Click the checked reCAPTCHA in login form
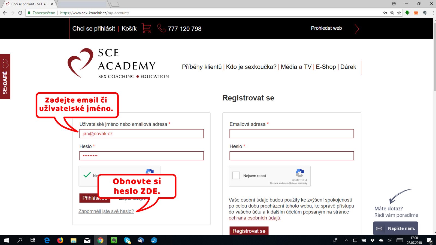The width and height of the screenshot is (436, 245). coord(87,175)
